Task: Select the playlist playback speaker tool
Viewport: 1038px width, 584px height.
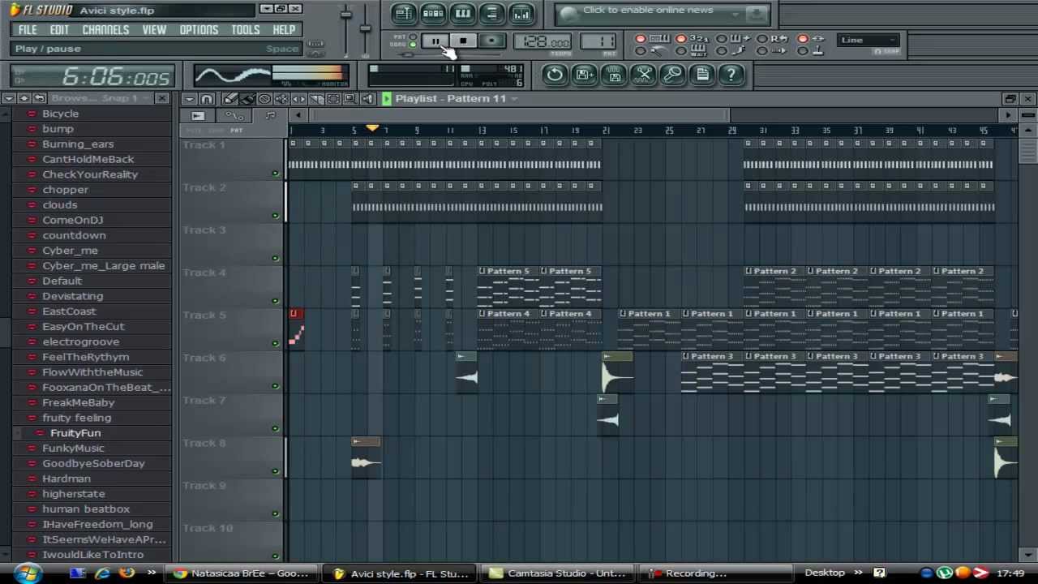Action: point(367,99)
